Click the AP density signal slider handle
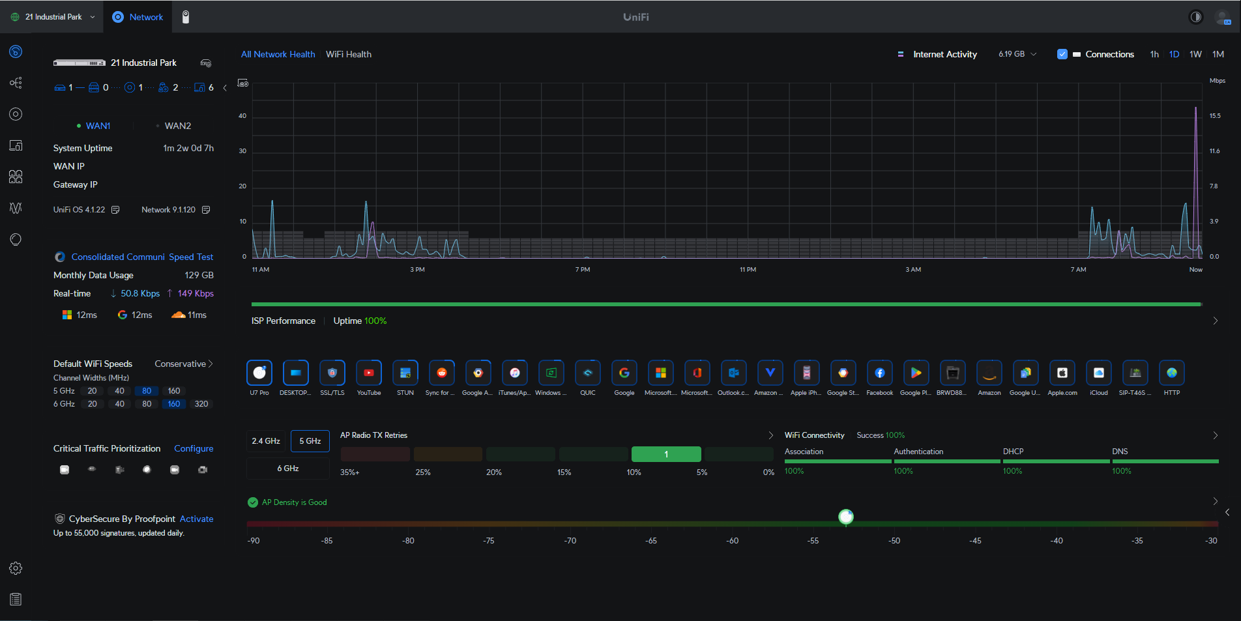This screenshot has width=1241, height=621. (845, 517)
